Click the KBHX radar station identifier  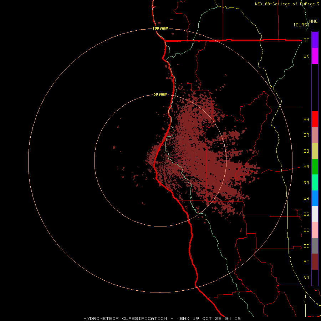tap(183, 319)
